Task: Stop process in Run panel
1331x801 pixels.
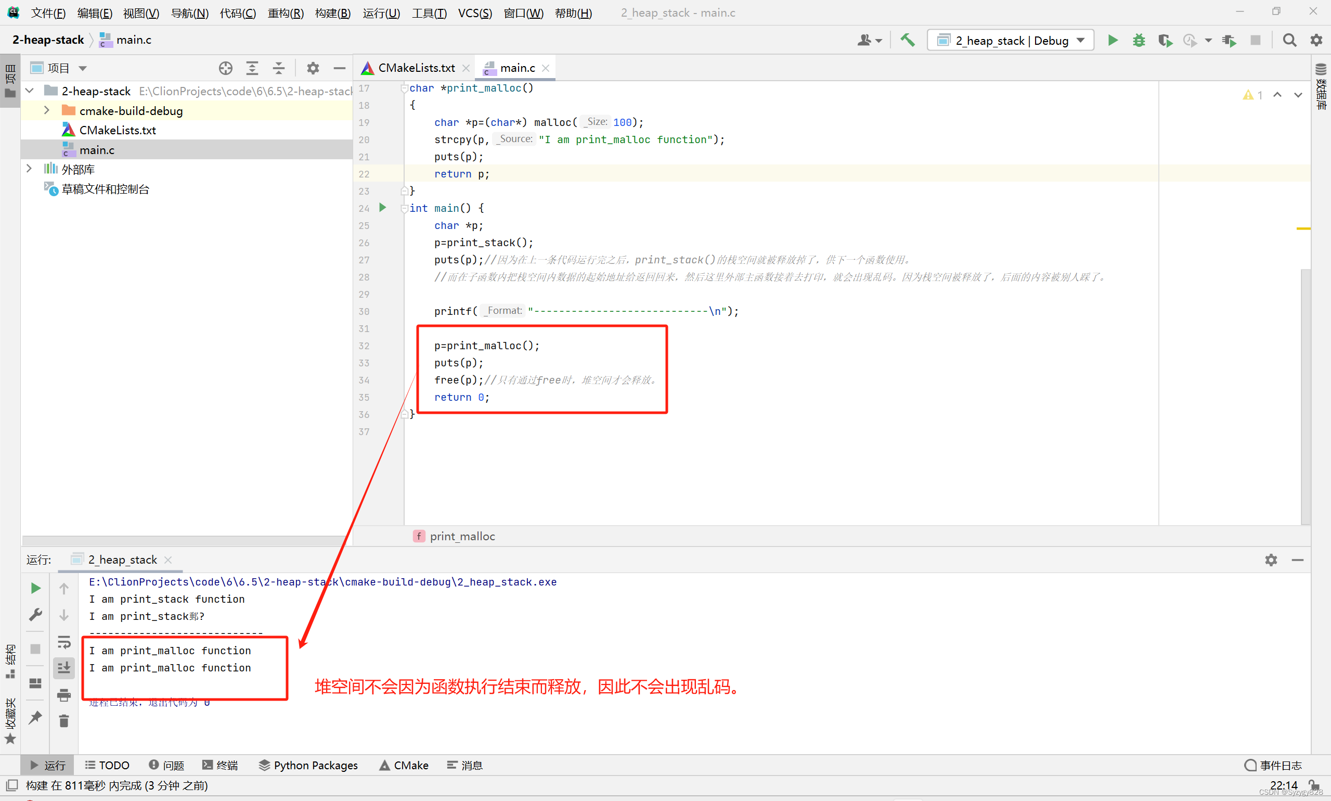Action: coord(35,649)
